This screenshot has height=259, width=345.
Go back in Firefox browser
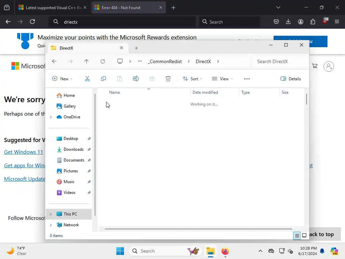tap(8, 22)
